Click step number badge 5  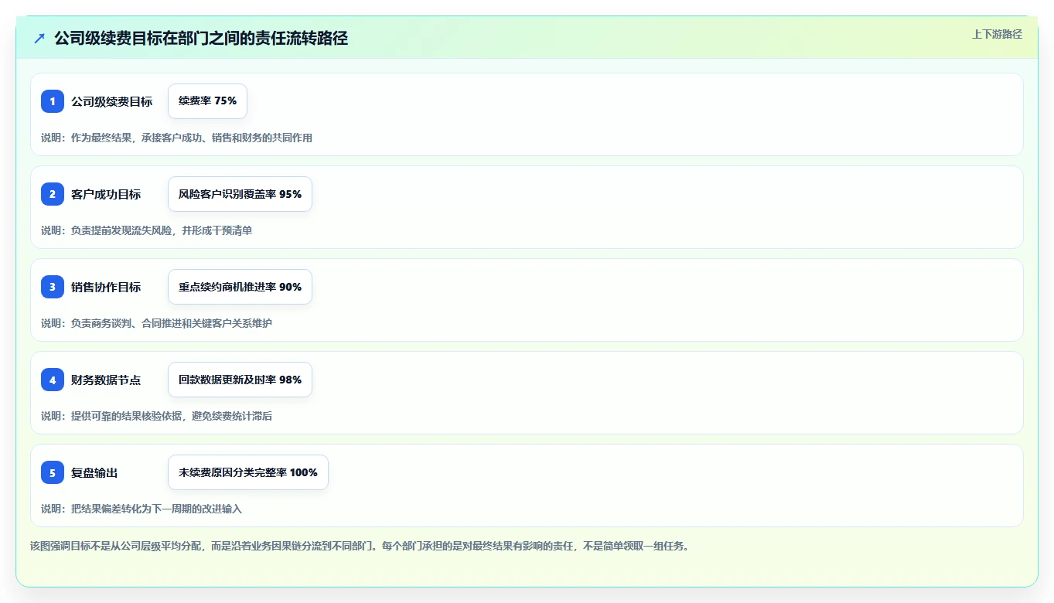click(53, 472)
